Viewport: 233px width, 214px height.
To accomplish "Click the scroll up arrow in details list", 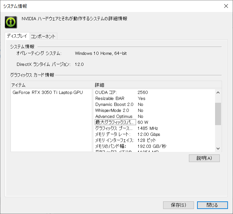I will click(x=218, y=93).
